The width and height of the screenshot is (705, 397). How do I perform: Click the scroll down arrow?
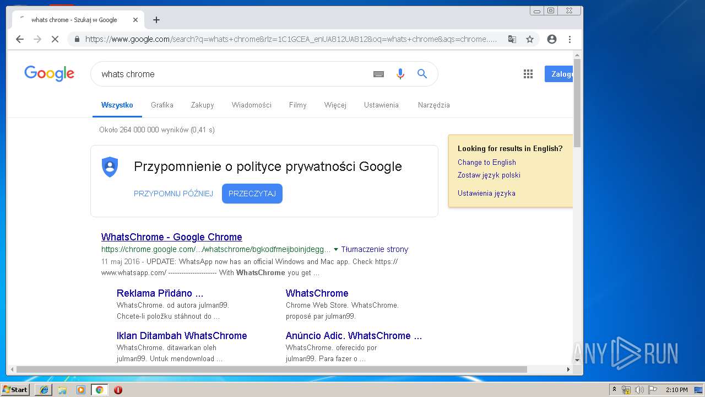(577, 360)
